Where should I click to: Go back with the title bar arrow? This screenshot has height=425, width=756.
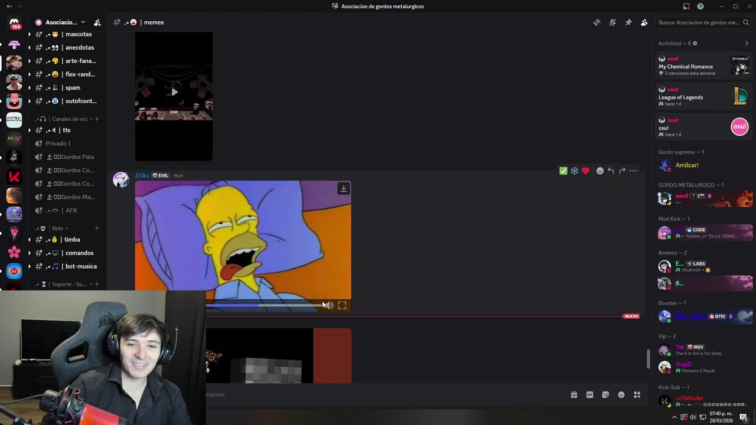click(9, 6)
